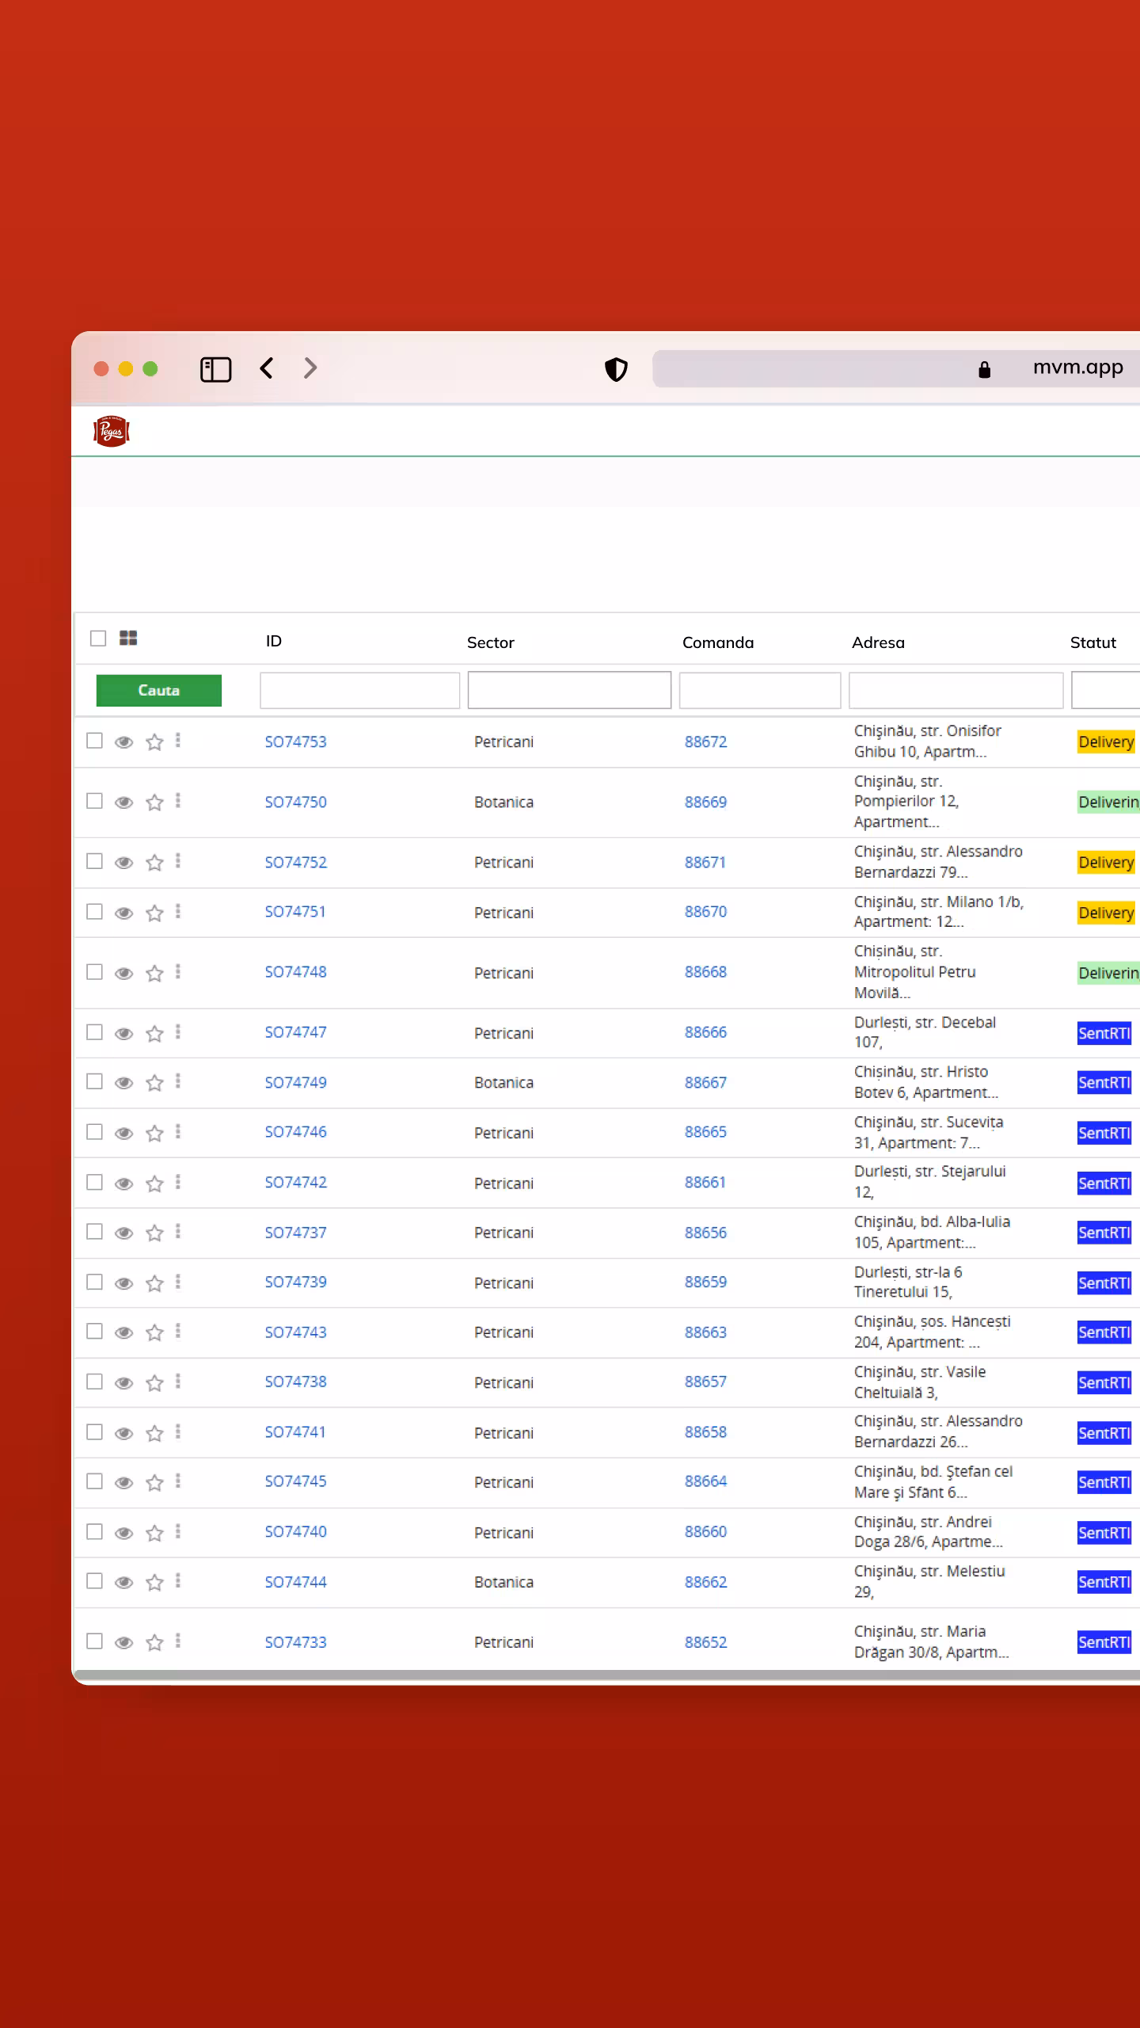The width and height of the screenshot is (1140, 2028).
Task: Click the privacy shield icon
Action: [616, 369]
